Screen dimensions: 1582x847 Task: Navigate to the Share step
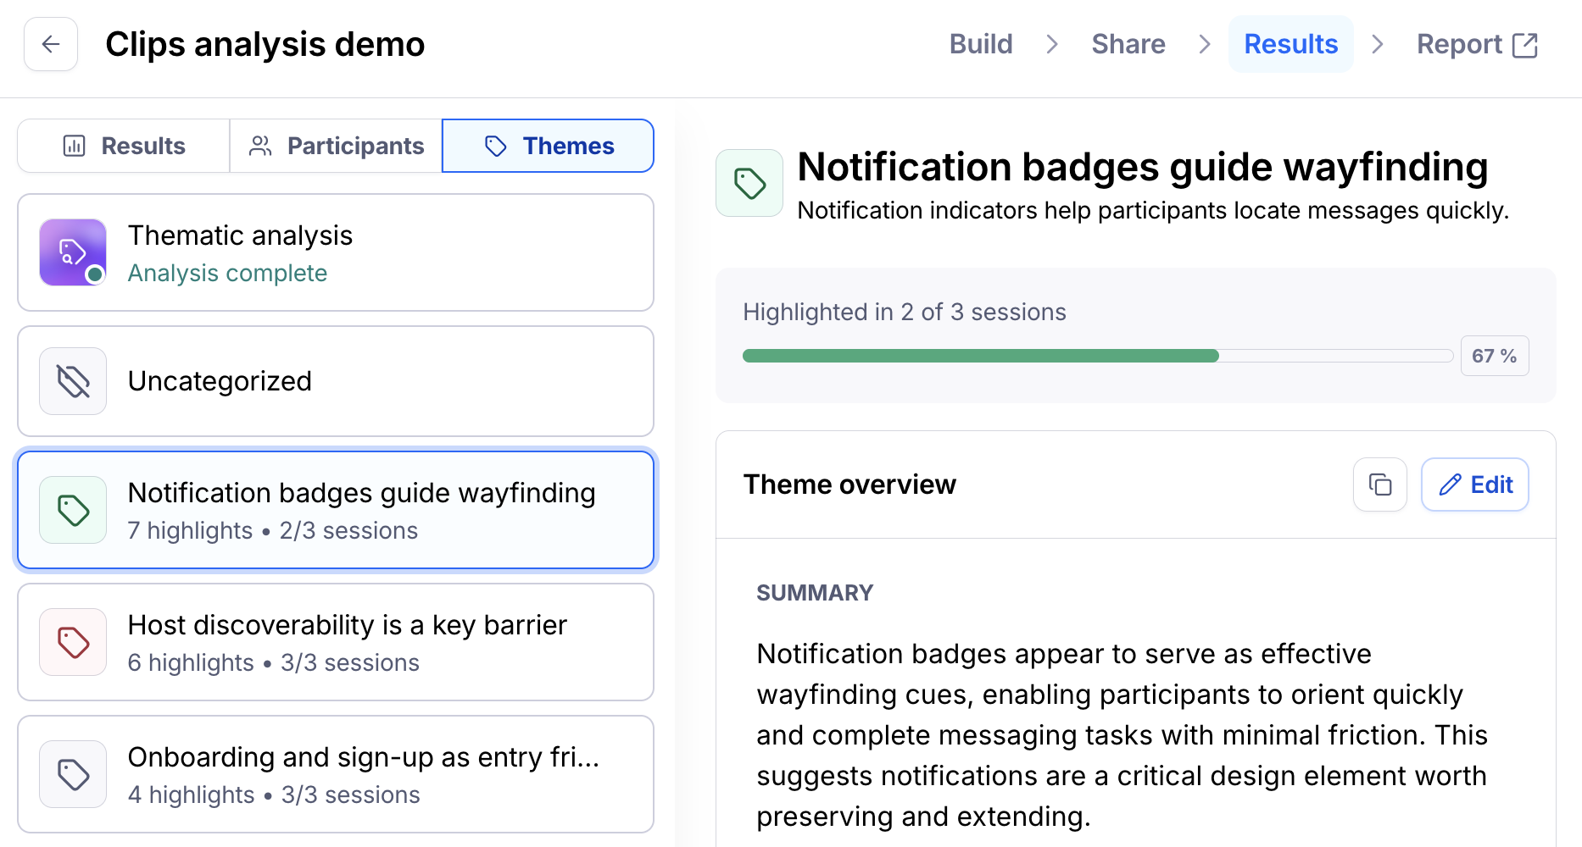tap(1128, 44)
